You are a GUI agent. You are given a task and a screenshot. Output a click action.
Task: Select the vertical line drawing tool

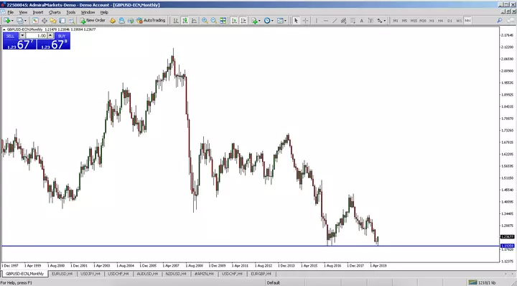[x=317, y=20]
